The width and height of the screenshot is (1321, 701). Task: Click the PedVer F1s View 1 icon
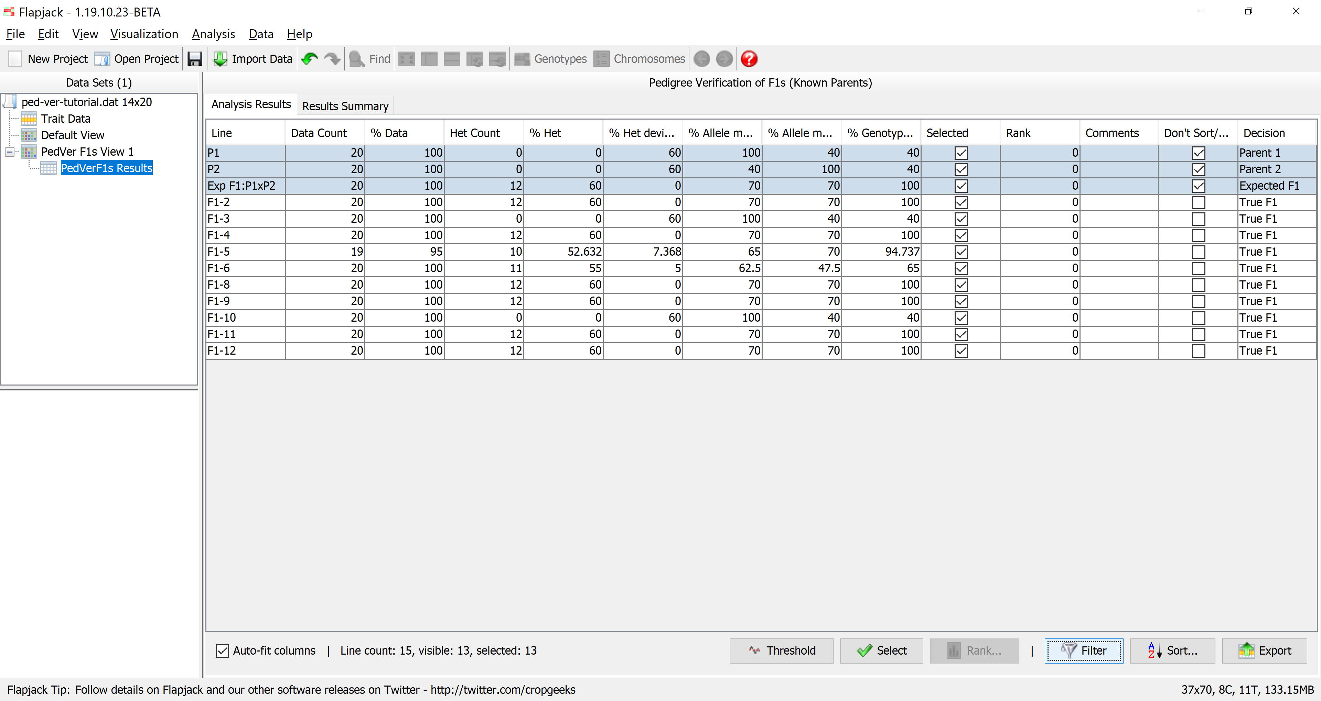29,151
